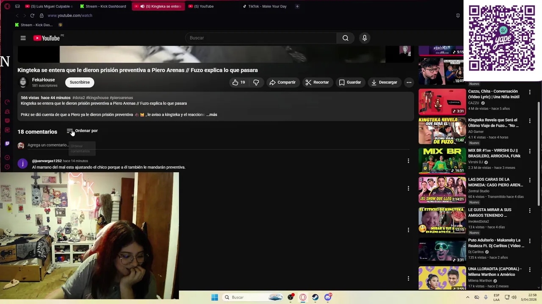Click the YouTube search magnifier button

346,38
